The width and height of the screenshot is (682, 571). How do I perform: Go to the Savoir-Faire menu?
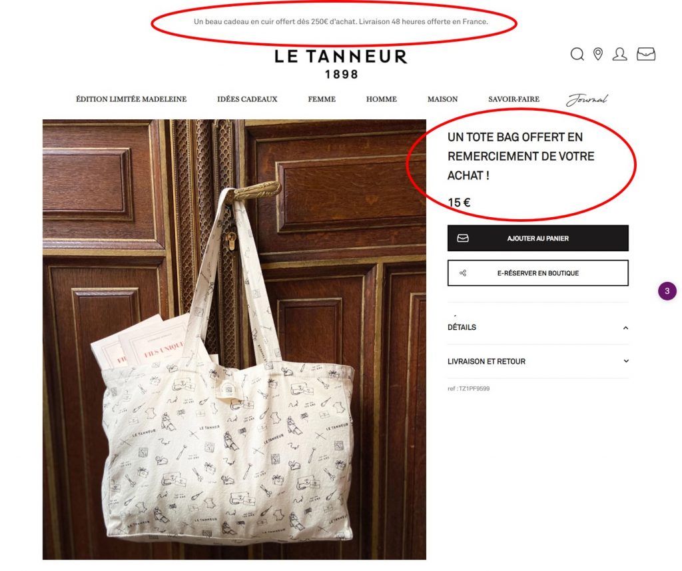[x=513, y=99]
